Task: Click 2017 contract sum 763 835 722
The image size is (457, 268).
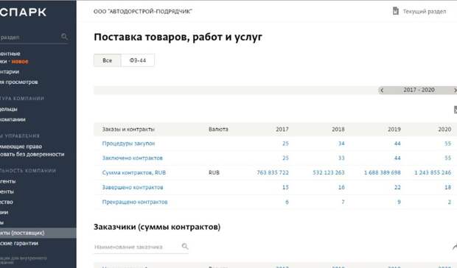Action: coord(273,172)
